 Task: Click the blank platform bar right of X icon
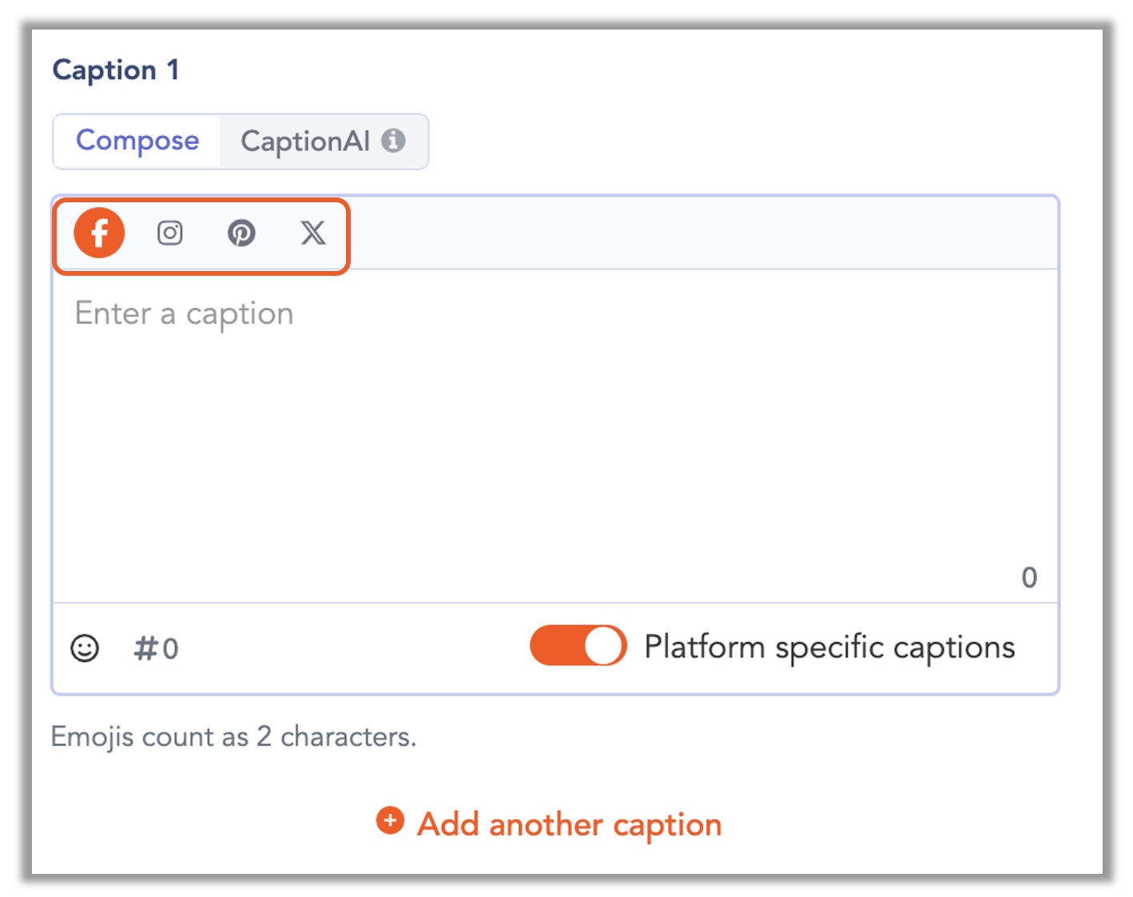click(703, 233)
